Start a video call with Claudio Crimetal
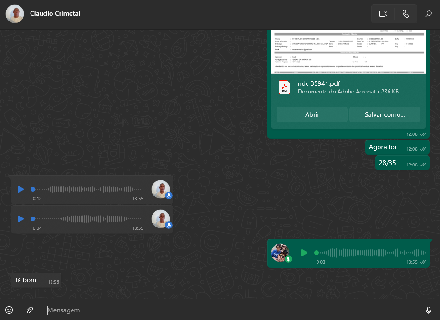 pyautogui.click(x=383, y=14)
